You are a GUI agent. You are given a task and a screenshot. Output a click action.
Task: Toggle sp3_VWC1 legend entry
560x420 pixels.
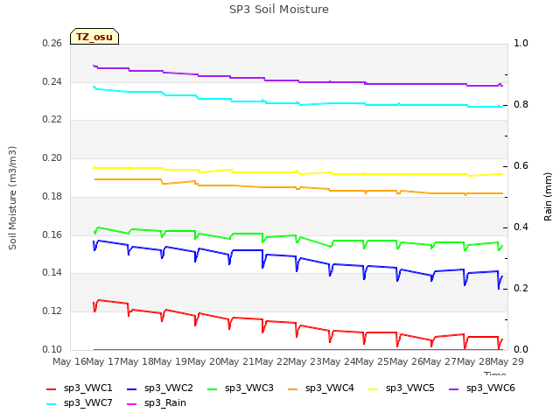pyautogui.click(x=80, y=388)
